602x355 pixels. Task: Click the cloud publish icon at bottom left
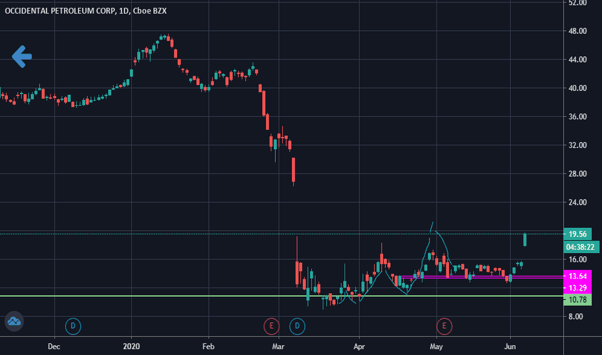(14, 321)
